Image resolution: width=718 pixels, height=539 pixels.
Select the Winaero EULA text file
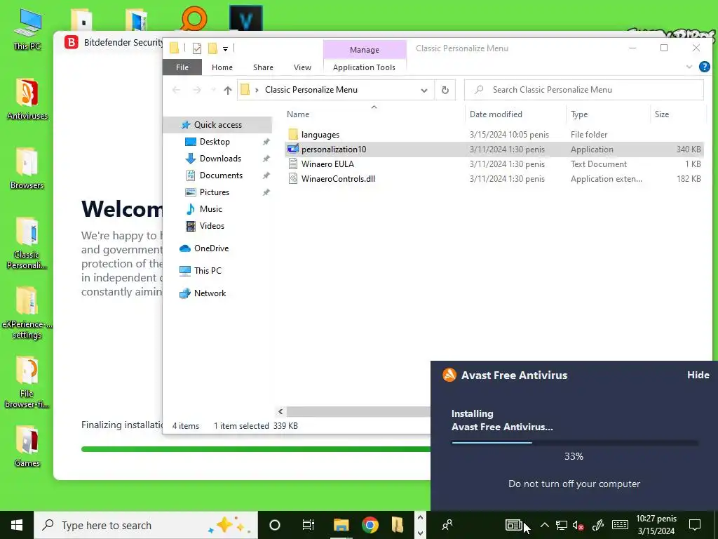coord(494,164)
